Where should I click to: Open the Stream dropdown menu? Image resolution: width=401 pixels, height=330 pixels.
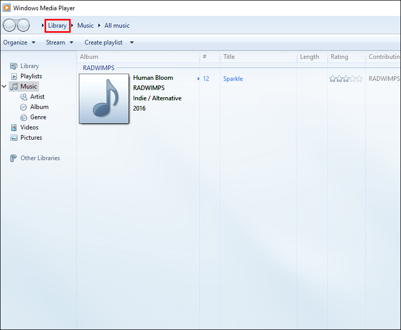coord(59,42)
